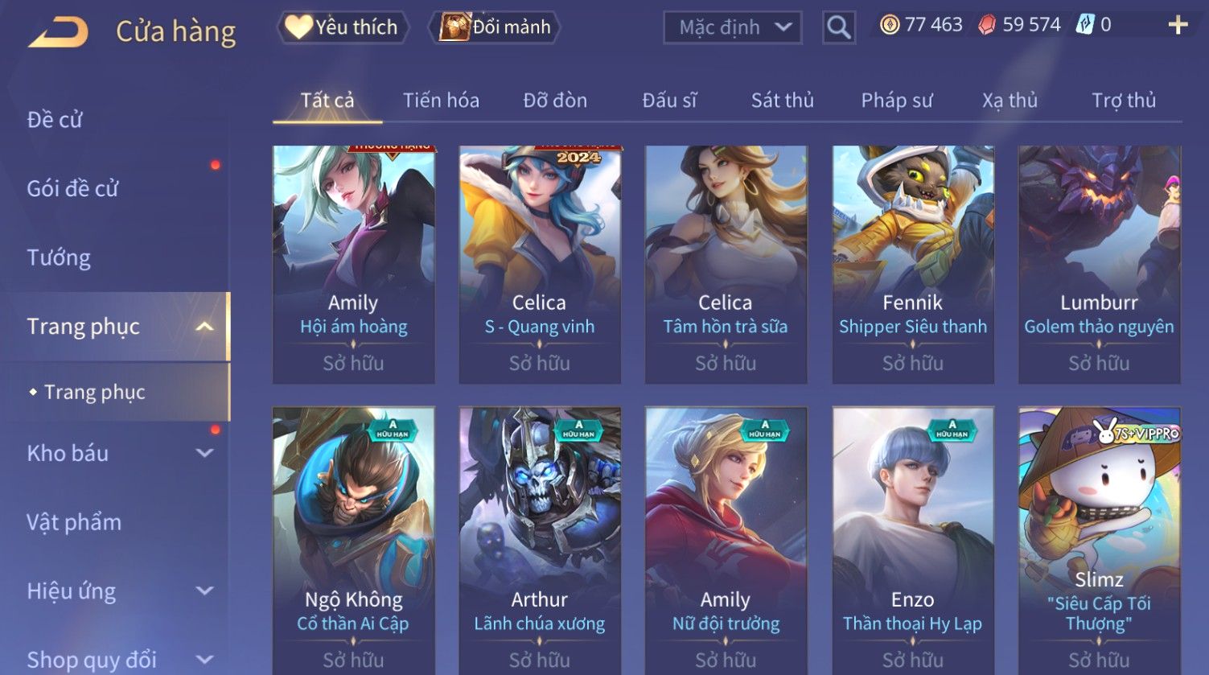Open Đổi mảnh fragment exchange
1209x675 pixels.
point(496,27)
